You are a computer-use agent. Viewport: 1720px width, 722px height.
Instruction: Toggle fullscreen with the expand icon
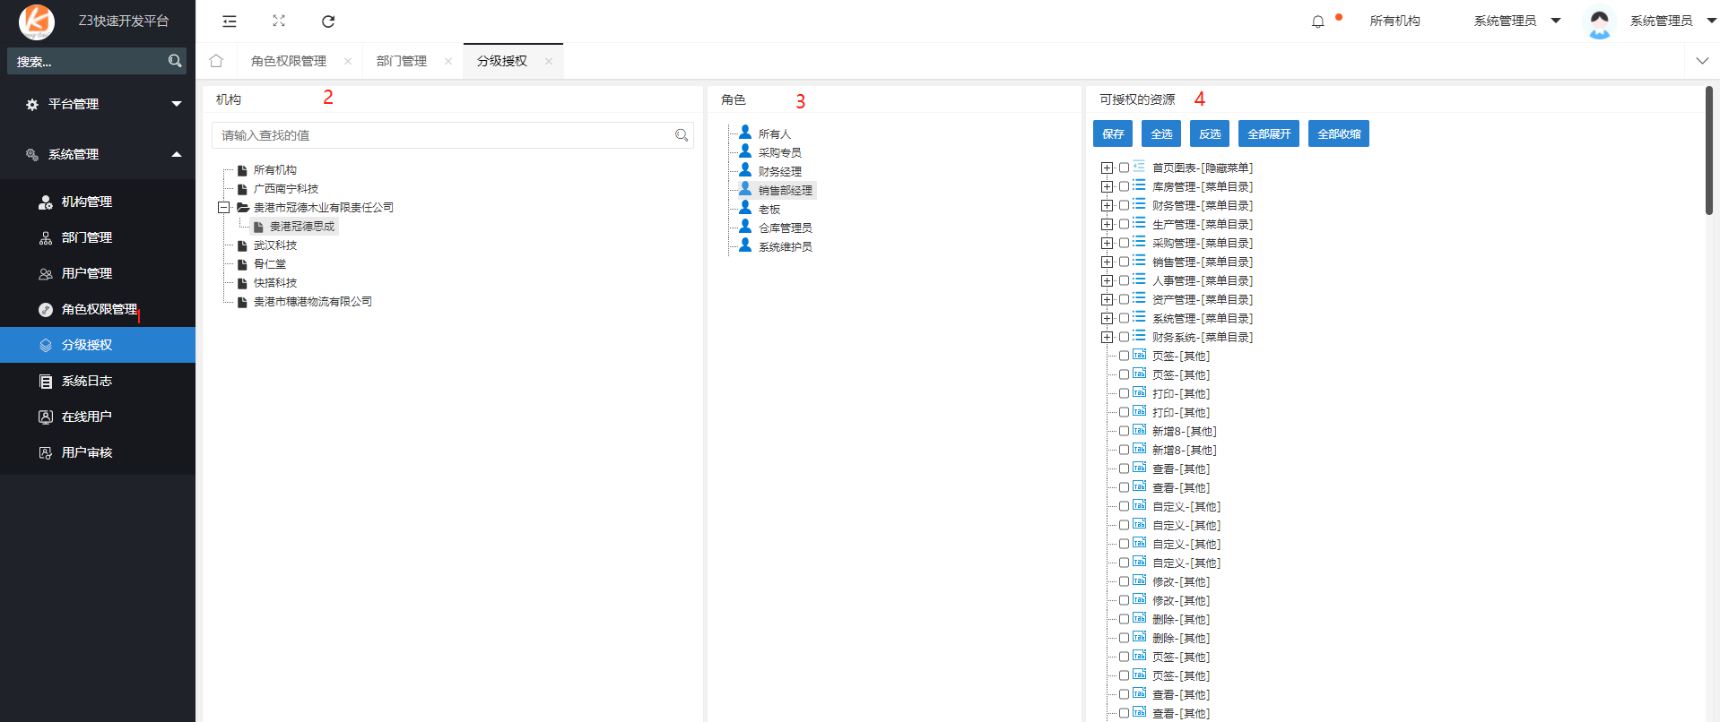(x=279, y=21)
